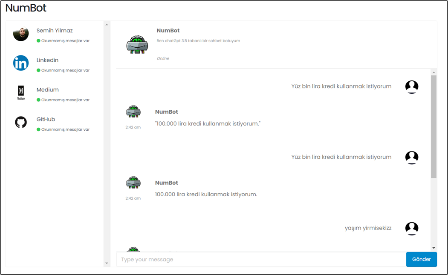Click Semih Yilmaz's profile photo
This screenshot has width=448, height=275.
coord(20,34)
